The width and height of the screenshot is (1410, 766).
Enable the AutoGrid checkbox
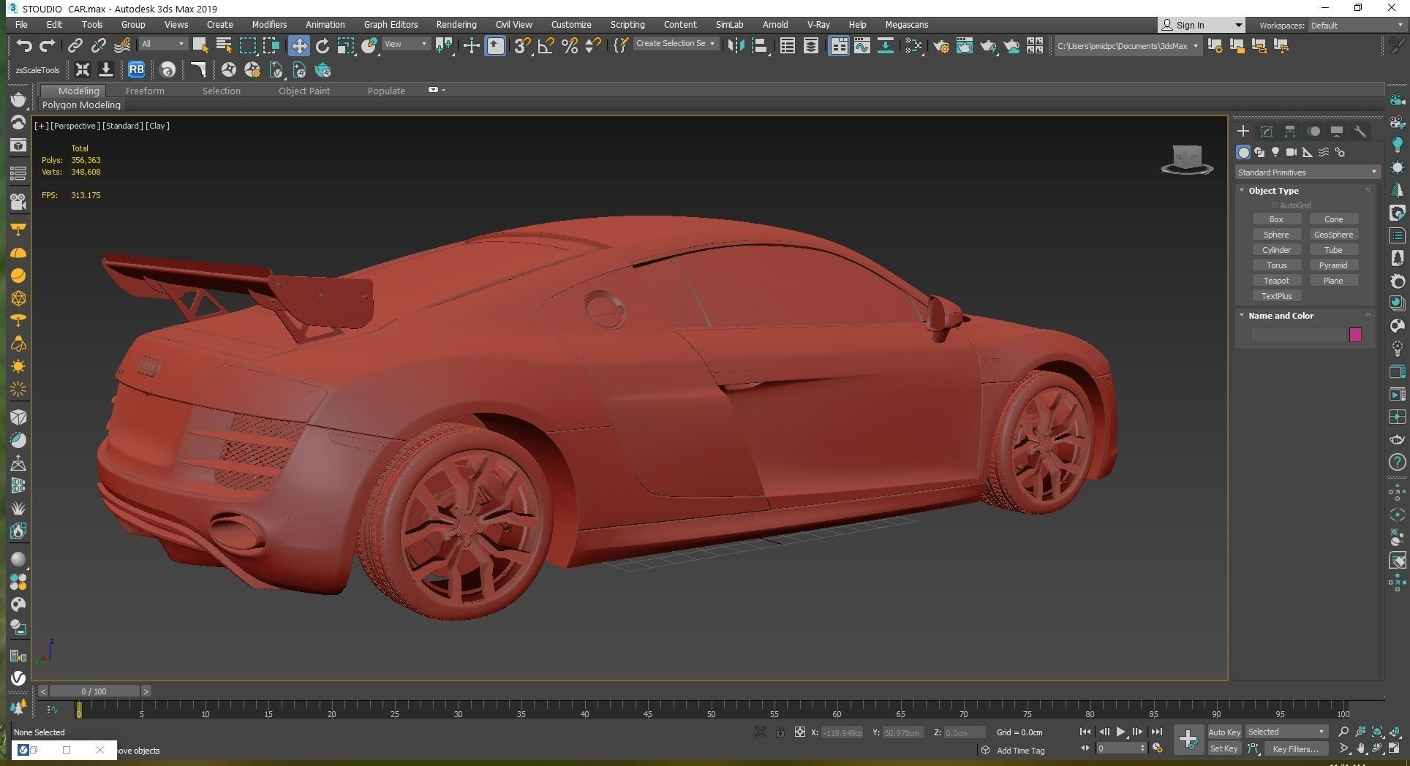pyautogui.click(x=1275, y=205)
